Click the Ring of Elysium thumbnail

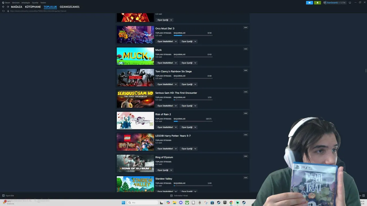coord(135,163)
